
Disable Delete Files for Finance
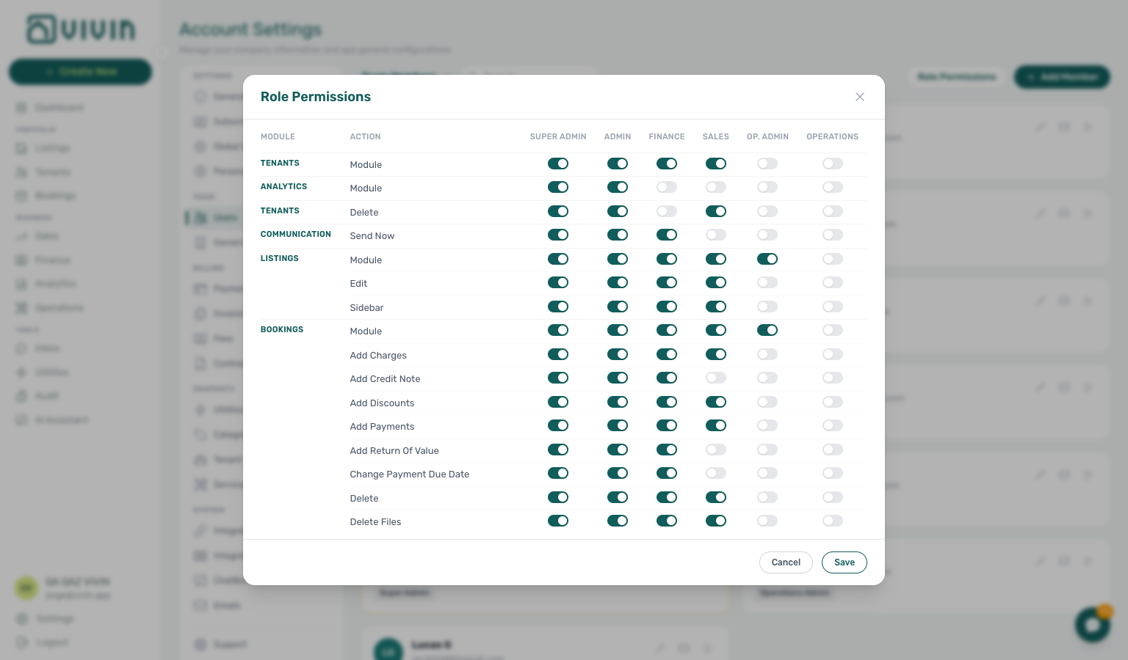[x=667, y=521]
